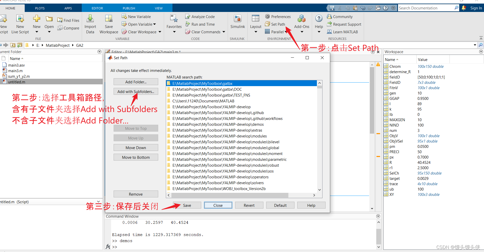Expand the Clear Workspace dropdown arrow
Screen dimensions: 484x252
coord(160,32)
